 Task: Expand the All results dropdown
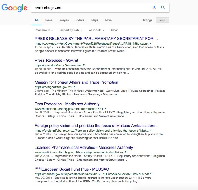pos(96,30)
